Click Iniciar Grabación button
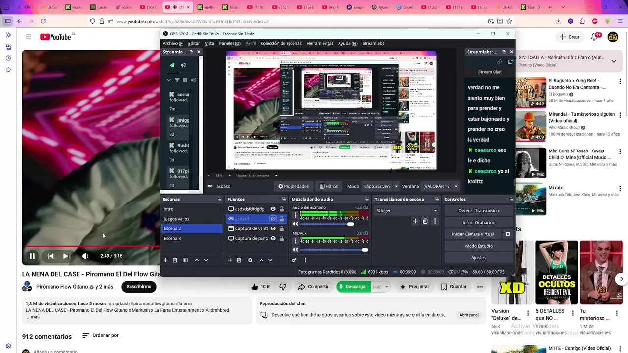This screenshot has height=353, width=628. pos(478,223)
